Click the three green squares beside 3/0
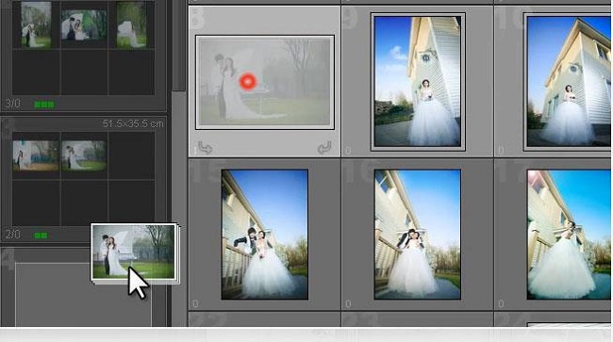This screenshot has width=613, height=342. (44, 105)
